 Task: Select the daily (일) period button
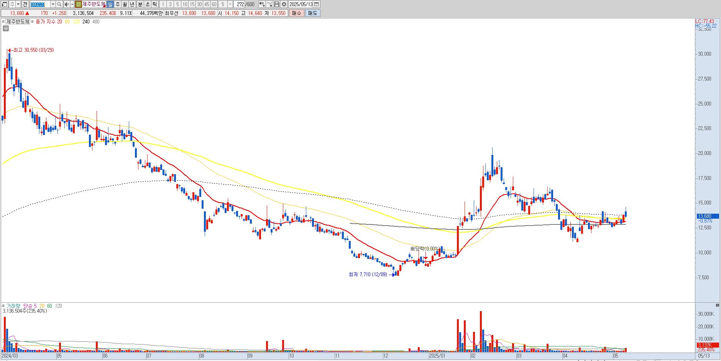(x=110, y=4)
